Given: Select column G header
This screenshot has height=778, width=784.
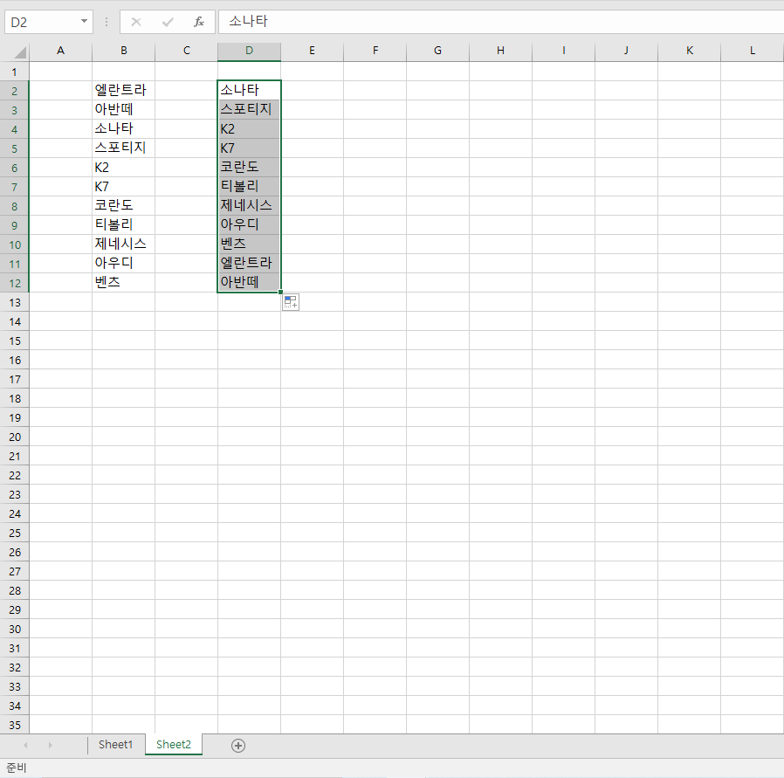Looking at the screenshot, I should click(437, 51).
